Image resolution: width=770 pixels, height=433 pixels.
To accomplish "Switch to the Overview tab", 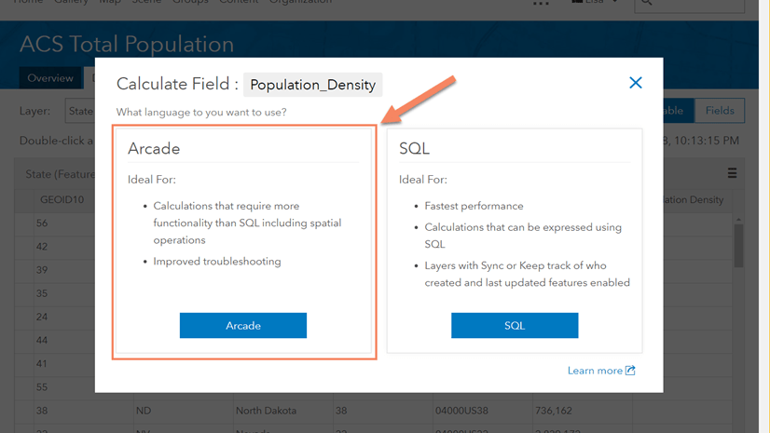I will 50,78.
